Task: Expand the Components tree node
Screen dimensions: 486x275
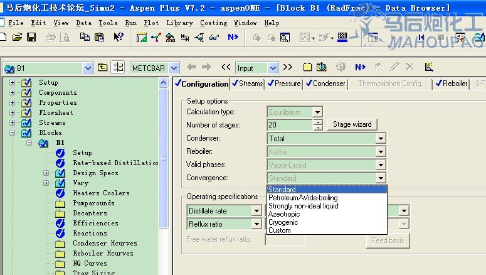Action: 12,92
